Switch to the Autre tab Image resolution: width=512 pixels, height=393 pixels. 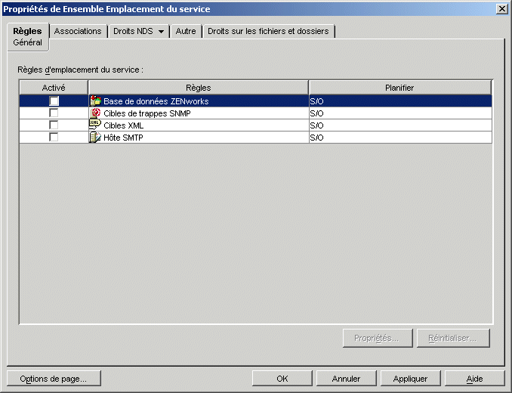(x=186, y=31)
